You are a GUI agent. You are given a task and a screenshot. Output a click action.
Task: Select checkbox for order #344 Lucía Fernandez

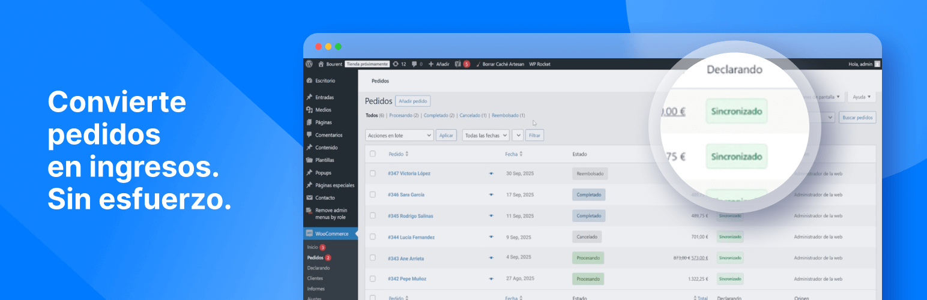tap(373, 237)
